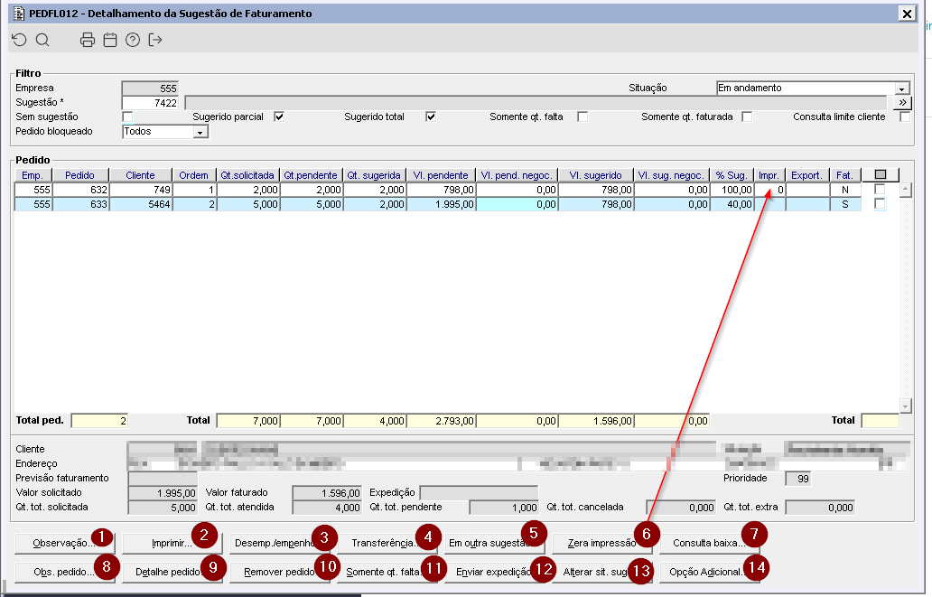The height and width of the screenshot is (597, 932).
Task: Sort by the Pedido column header
Action: (x=79, y=175)
